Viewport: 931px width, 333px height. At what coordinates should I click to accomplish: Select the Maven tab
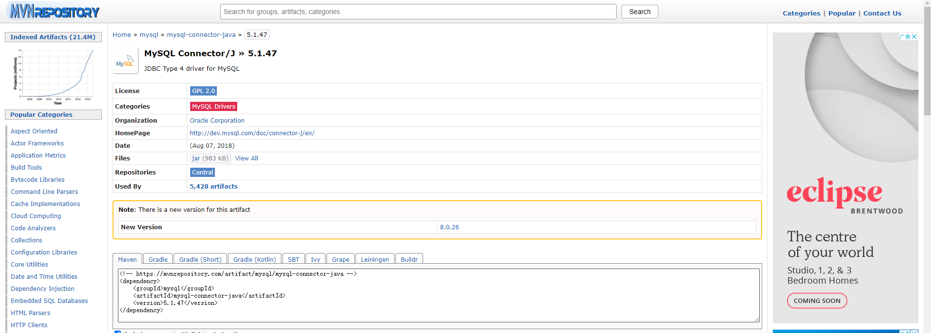[x=127, y=259]
